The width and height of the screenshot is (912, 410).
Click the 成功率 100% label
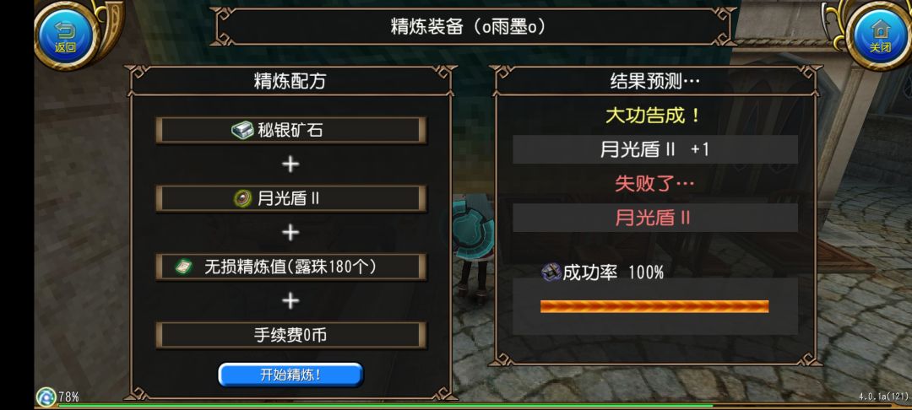pos(612,272)
